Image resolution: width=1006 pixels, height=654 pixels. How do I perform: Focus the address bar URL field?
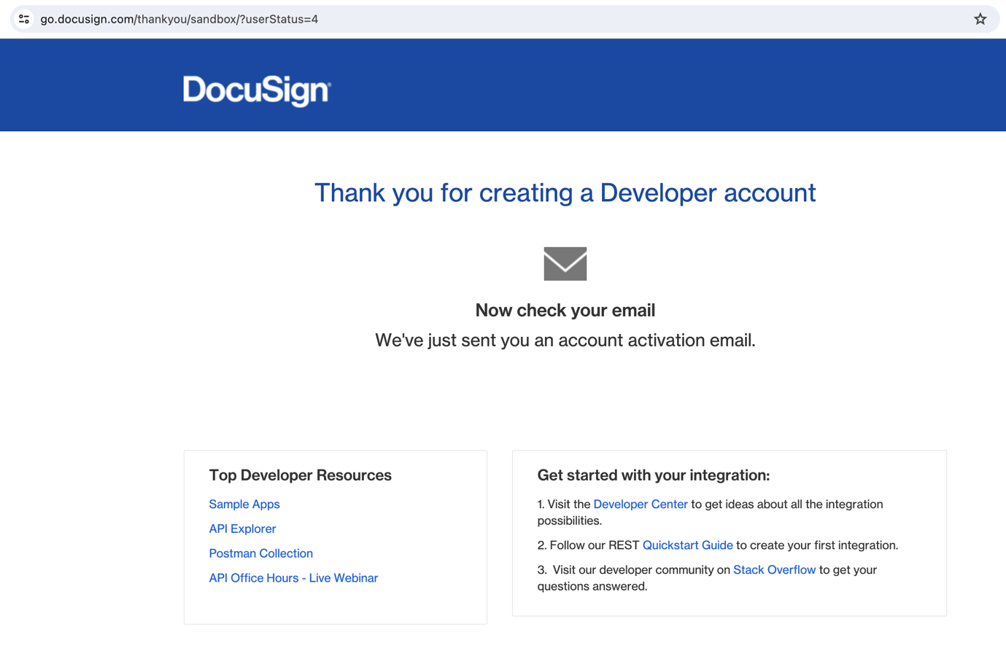[503, 19]
